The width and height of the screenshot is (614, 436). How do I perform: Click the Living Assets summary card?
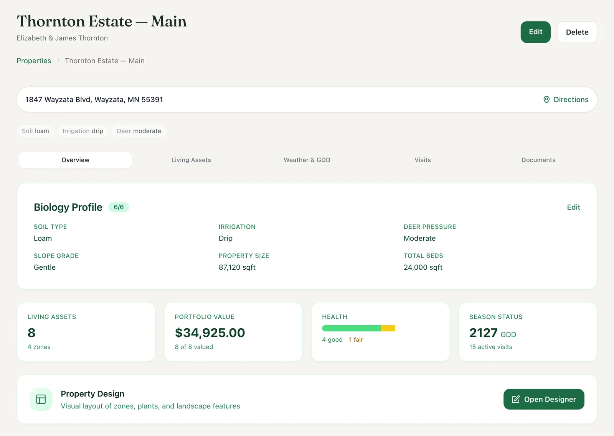click(x=86, y=332)
